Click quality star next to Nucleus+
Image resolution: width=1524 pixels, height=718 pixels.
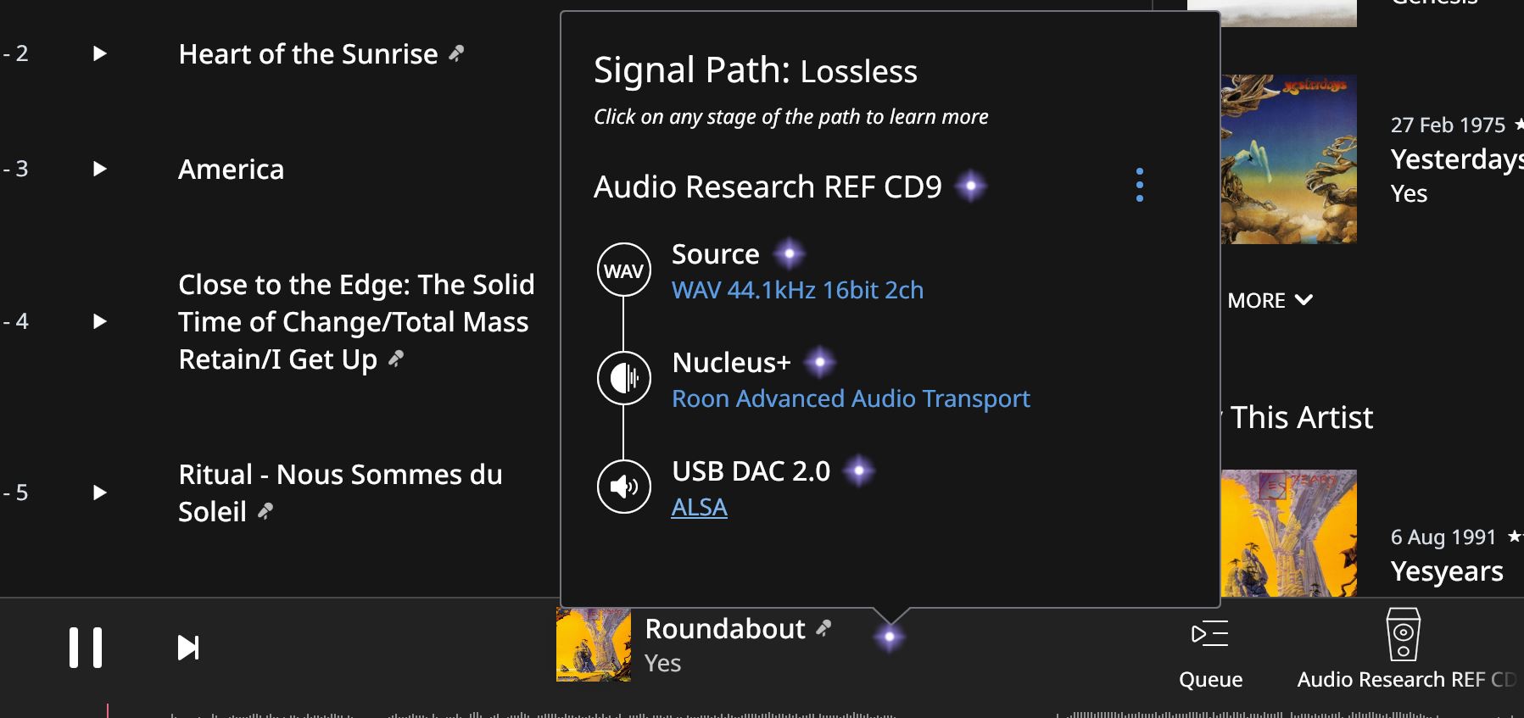pos(820,363)
